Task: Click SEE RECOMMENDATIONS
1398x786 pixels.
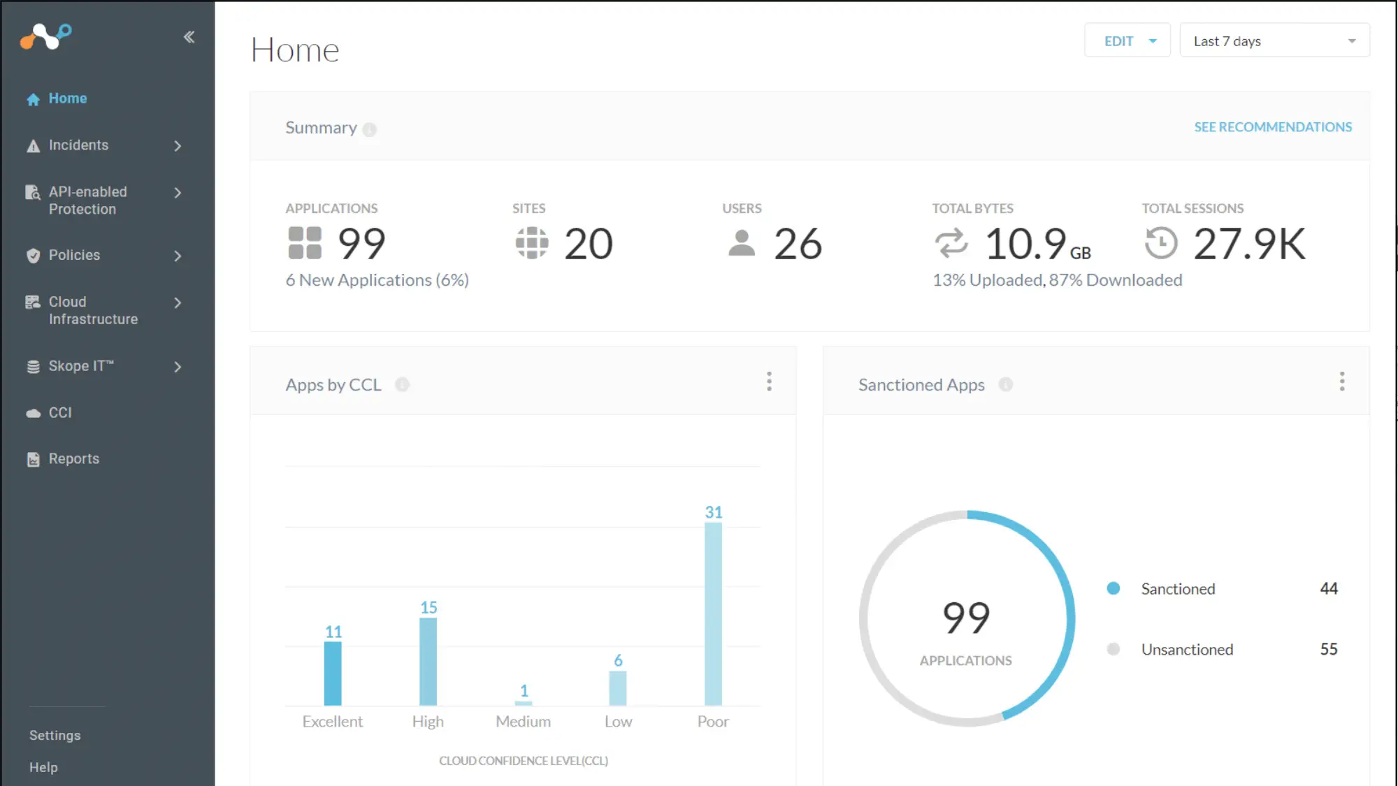Action: 1272,126
